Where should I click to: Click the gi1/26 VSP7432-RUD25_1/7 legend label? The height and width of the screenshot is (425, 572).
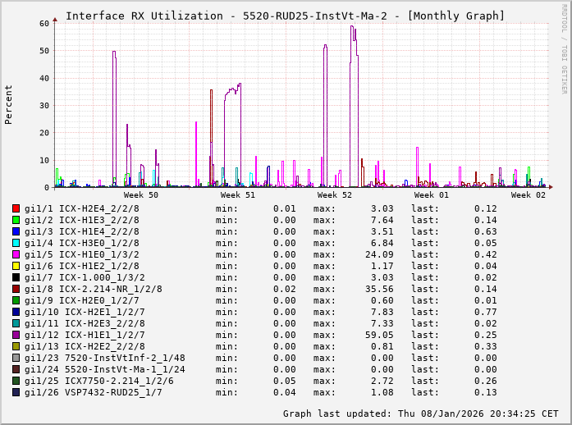coord(93,392)
